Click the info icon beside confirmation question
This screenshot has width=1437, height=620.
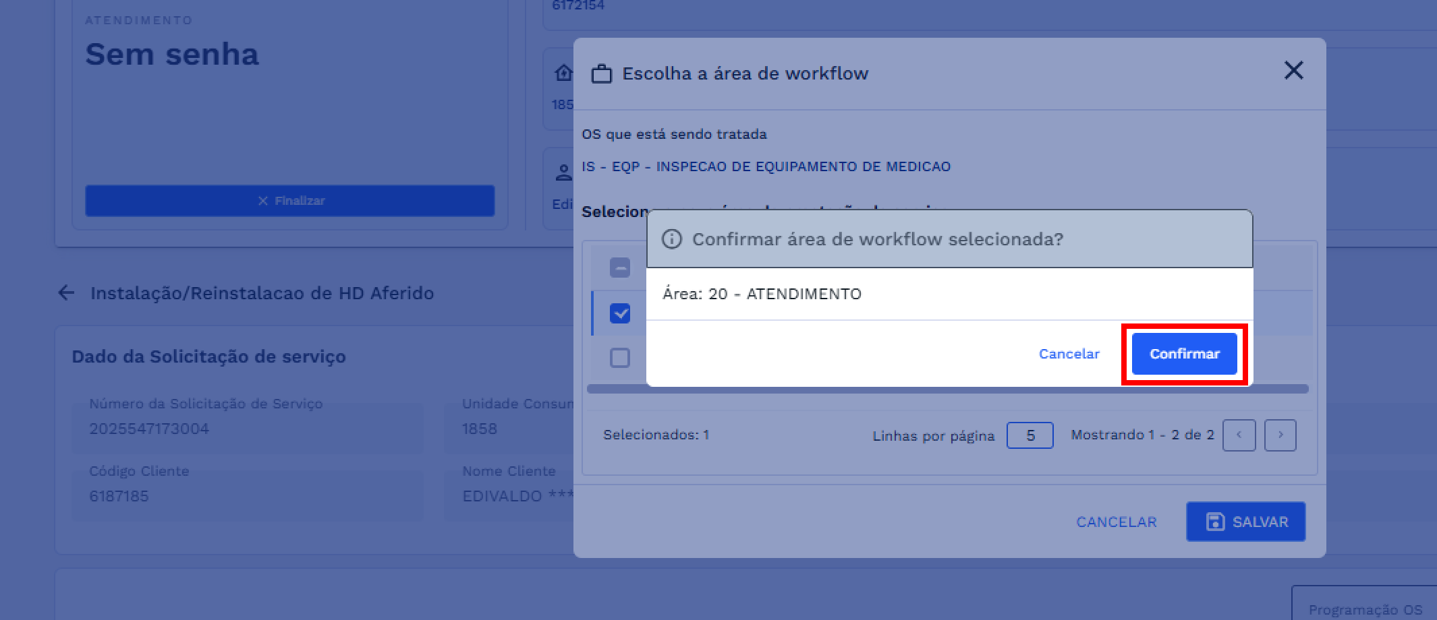[x=671, y=239]
